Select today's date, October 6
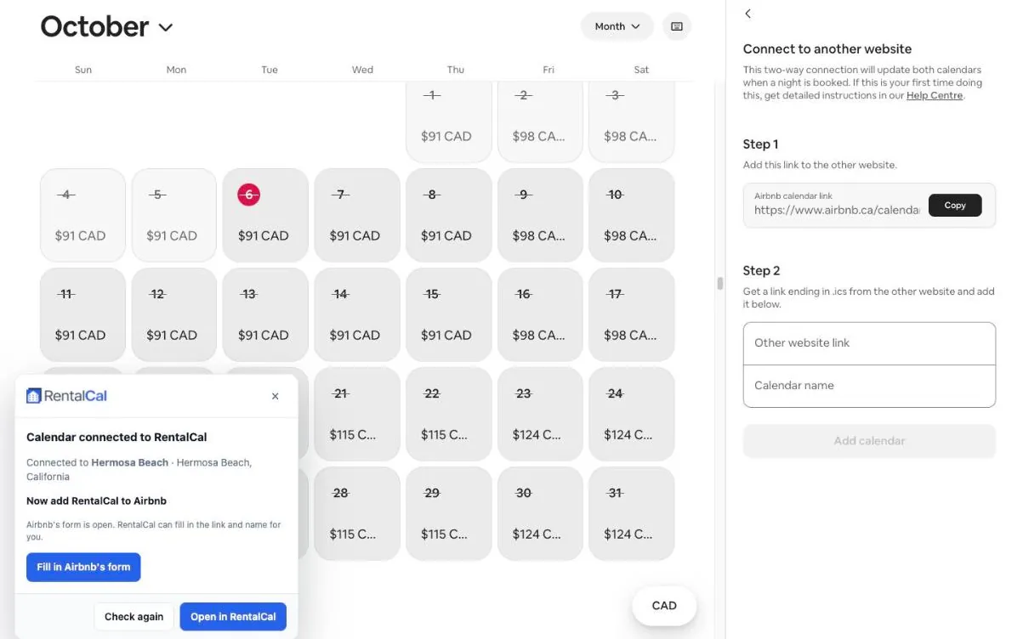 265,215
